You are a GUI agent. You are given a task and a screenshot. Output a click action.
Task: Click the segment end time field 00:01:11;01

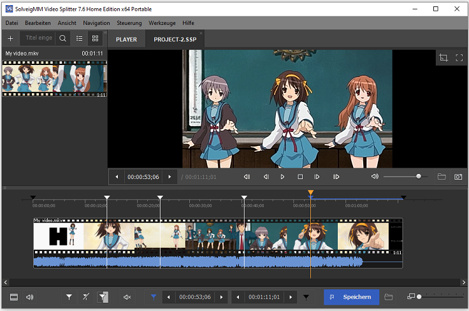264,297
